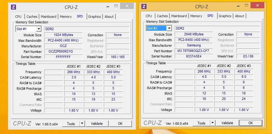Click the Tools button in left window
This screenshot has width=272, height=134.
71,124
